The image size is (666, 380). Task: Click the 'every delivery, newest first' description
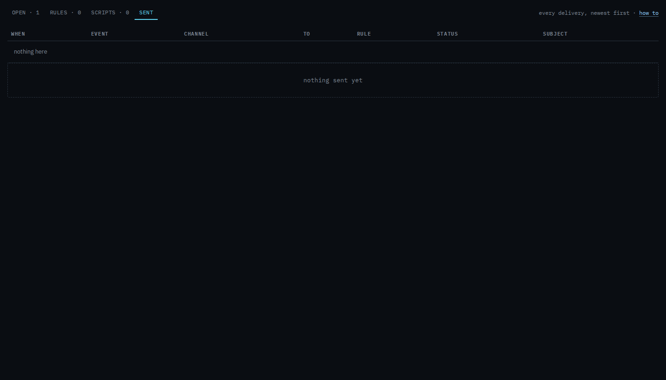pos(584,13)
